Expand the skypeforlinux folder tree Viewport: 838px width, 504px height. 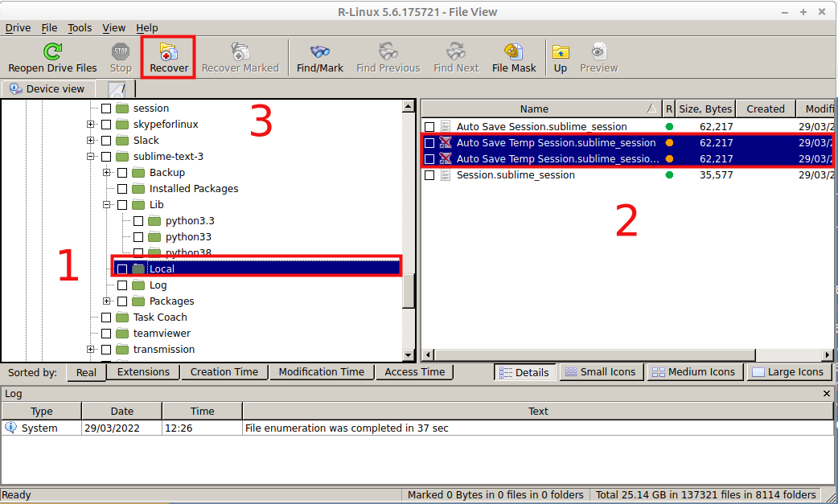click(x=91, y=124)
